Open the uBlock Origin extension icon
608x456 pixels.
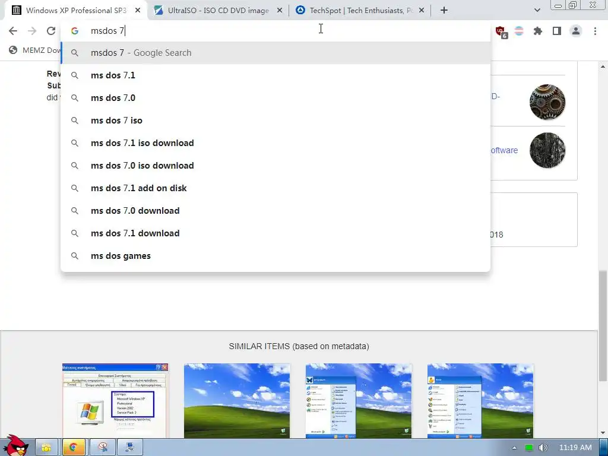pyautogui.click(x=501, y=31)
